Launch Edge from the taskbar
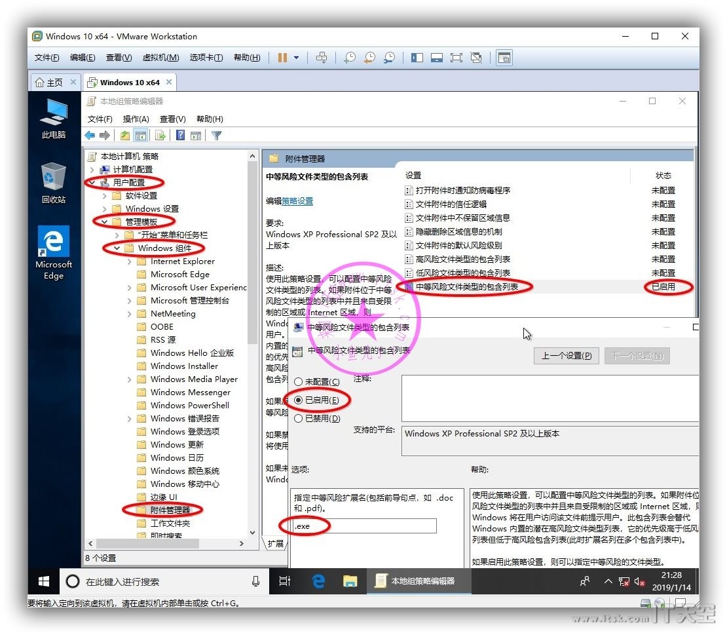The height and width of the screenshot is (635, 727). [x=318, y=581]
